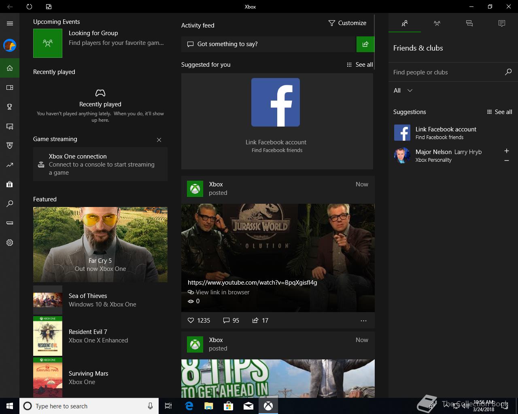Click Xbox avatar on first post
The image size is (518, 414).
pyautogui.click(x=195, y=189)
